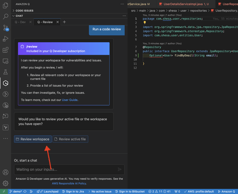Select the Q - Review chat tab
This screenshot has height=194, width=238.
pyautogui.click(x=45, y=22)
